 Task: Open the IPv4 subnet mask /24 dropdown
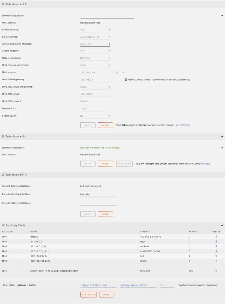120,72
